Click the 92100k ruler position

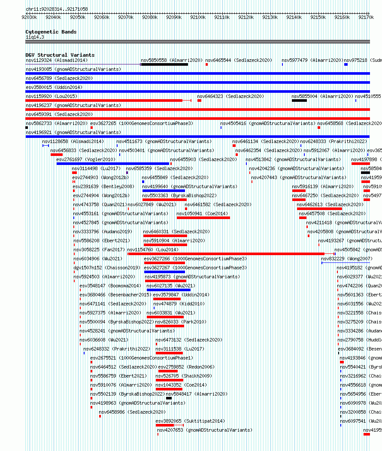[198, 17]
